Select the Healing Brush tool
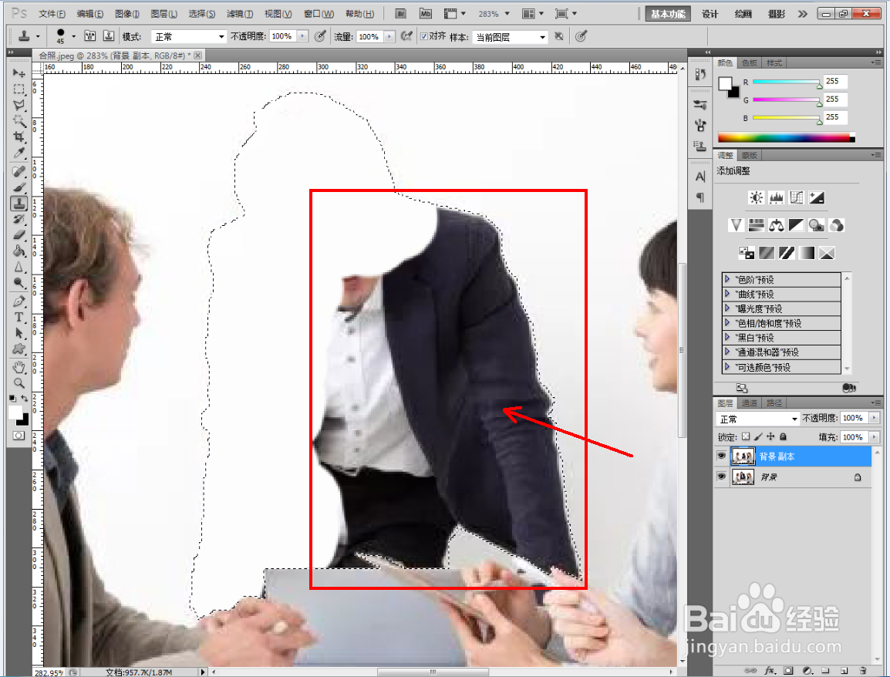This screenshot has height=677, width=890. [19, 171]
